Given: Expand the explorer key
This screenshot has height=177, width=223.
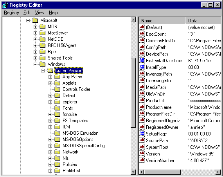Looking at the screenshot, I should (50, 102).
